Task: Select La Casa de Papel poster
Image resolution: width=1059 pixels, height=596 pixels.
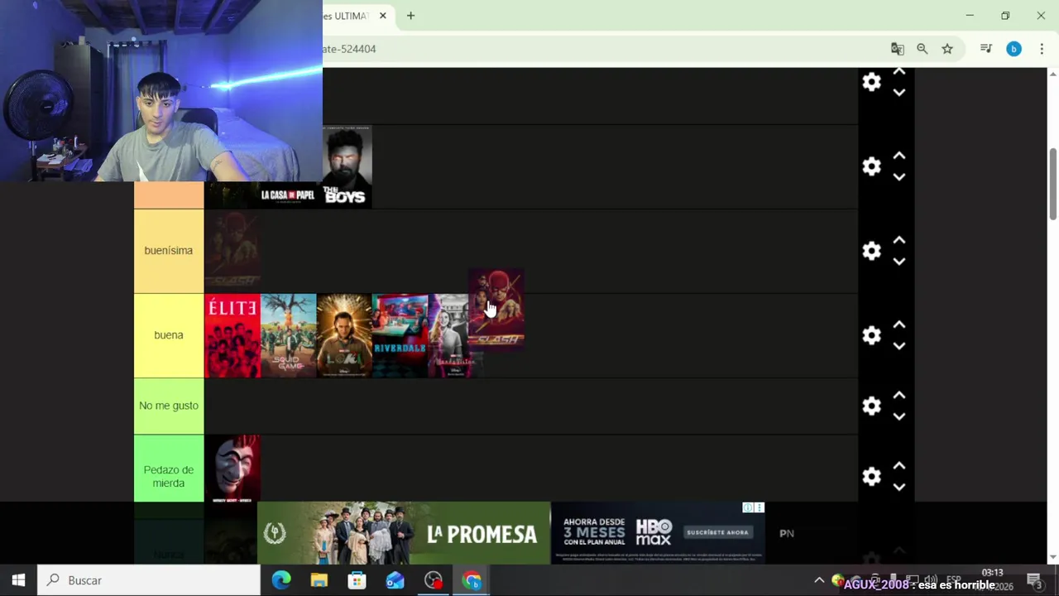Action: (288, 195)
